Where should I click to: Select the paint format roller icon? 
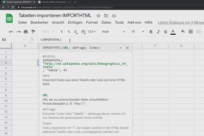point(33,32)
